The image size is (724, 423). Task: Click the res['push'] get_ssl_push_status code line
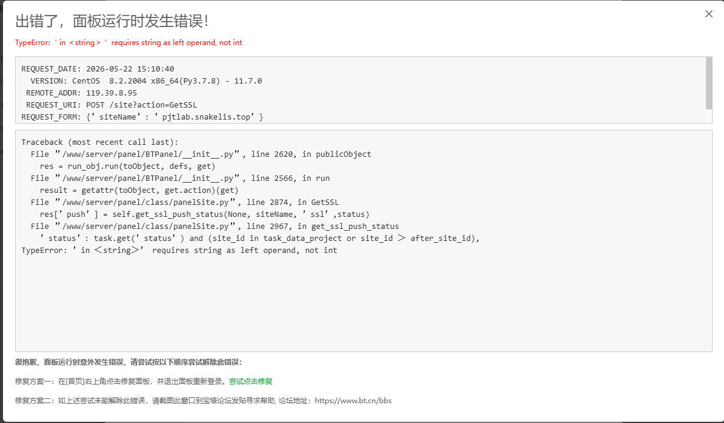point(204,215)
